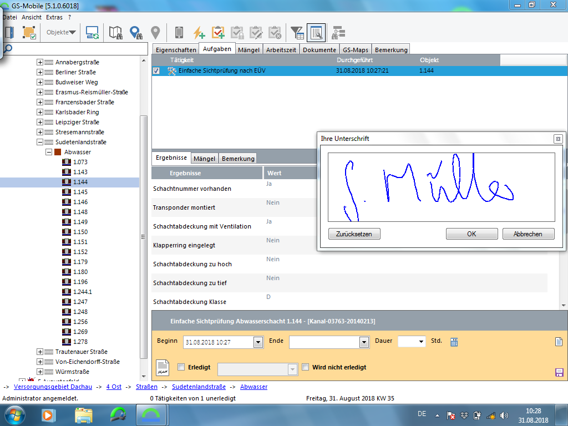Switch to the Arbeitszeit tab
The image size is (568, 426).
(x=281, y=49)
